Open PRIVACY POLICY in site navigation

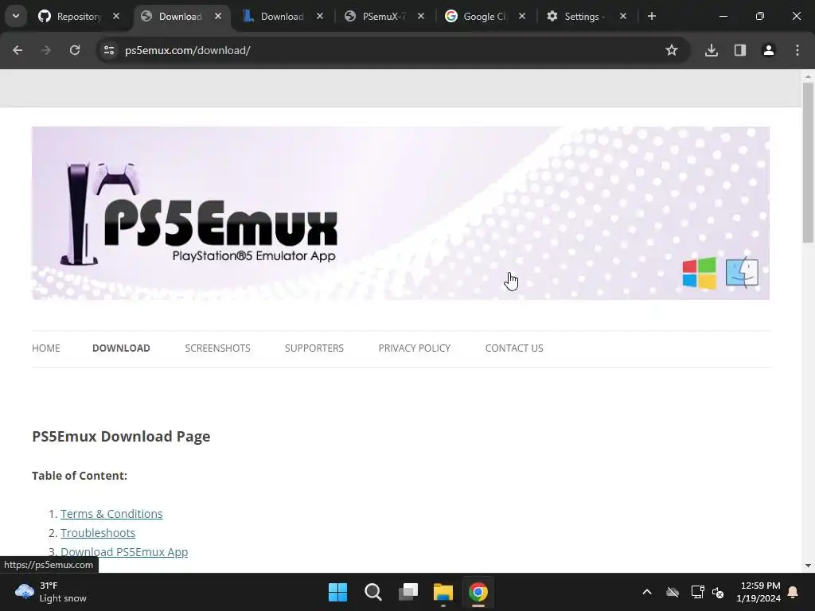tap(414, 348)
